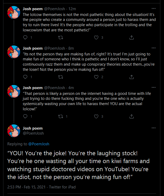Share the tweet posted 12m ago
Screen dimensions: 164x196
click(132, 37)
